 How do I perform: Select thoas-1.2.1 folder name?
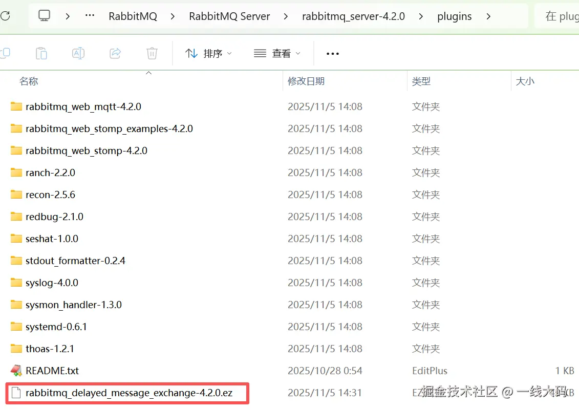50,349
